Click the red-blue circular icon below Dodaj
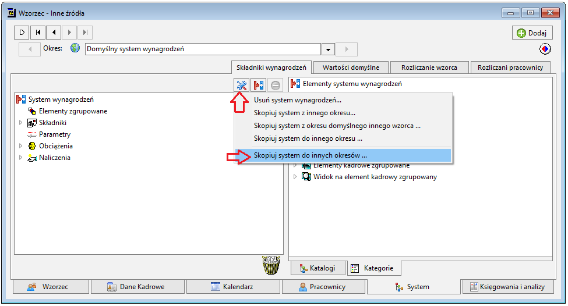The image size is (568, 306). (545, 49)
